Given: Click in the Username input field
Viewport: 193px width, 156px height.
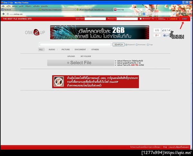Looking at the screenshot, I should coord(95,19).
